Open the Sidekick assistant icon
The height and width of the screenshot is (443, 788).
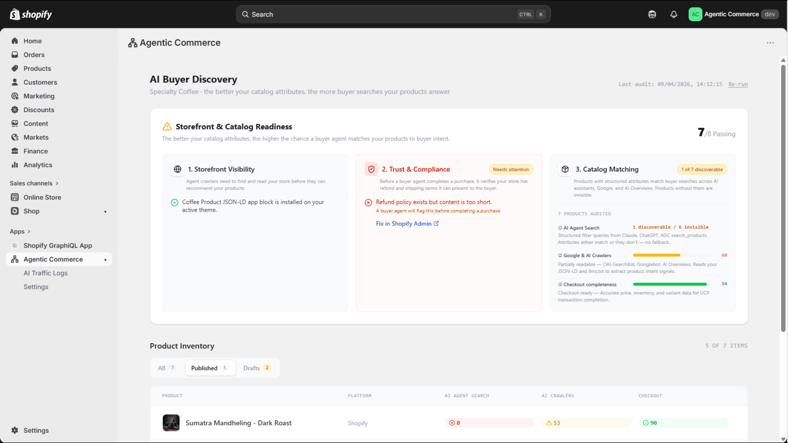click(x=652, y=14)
